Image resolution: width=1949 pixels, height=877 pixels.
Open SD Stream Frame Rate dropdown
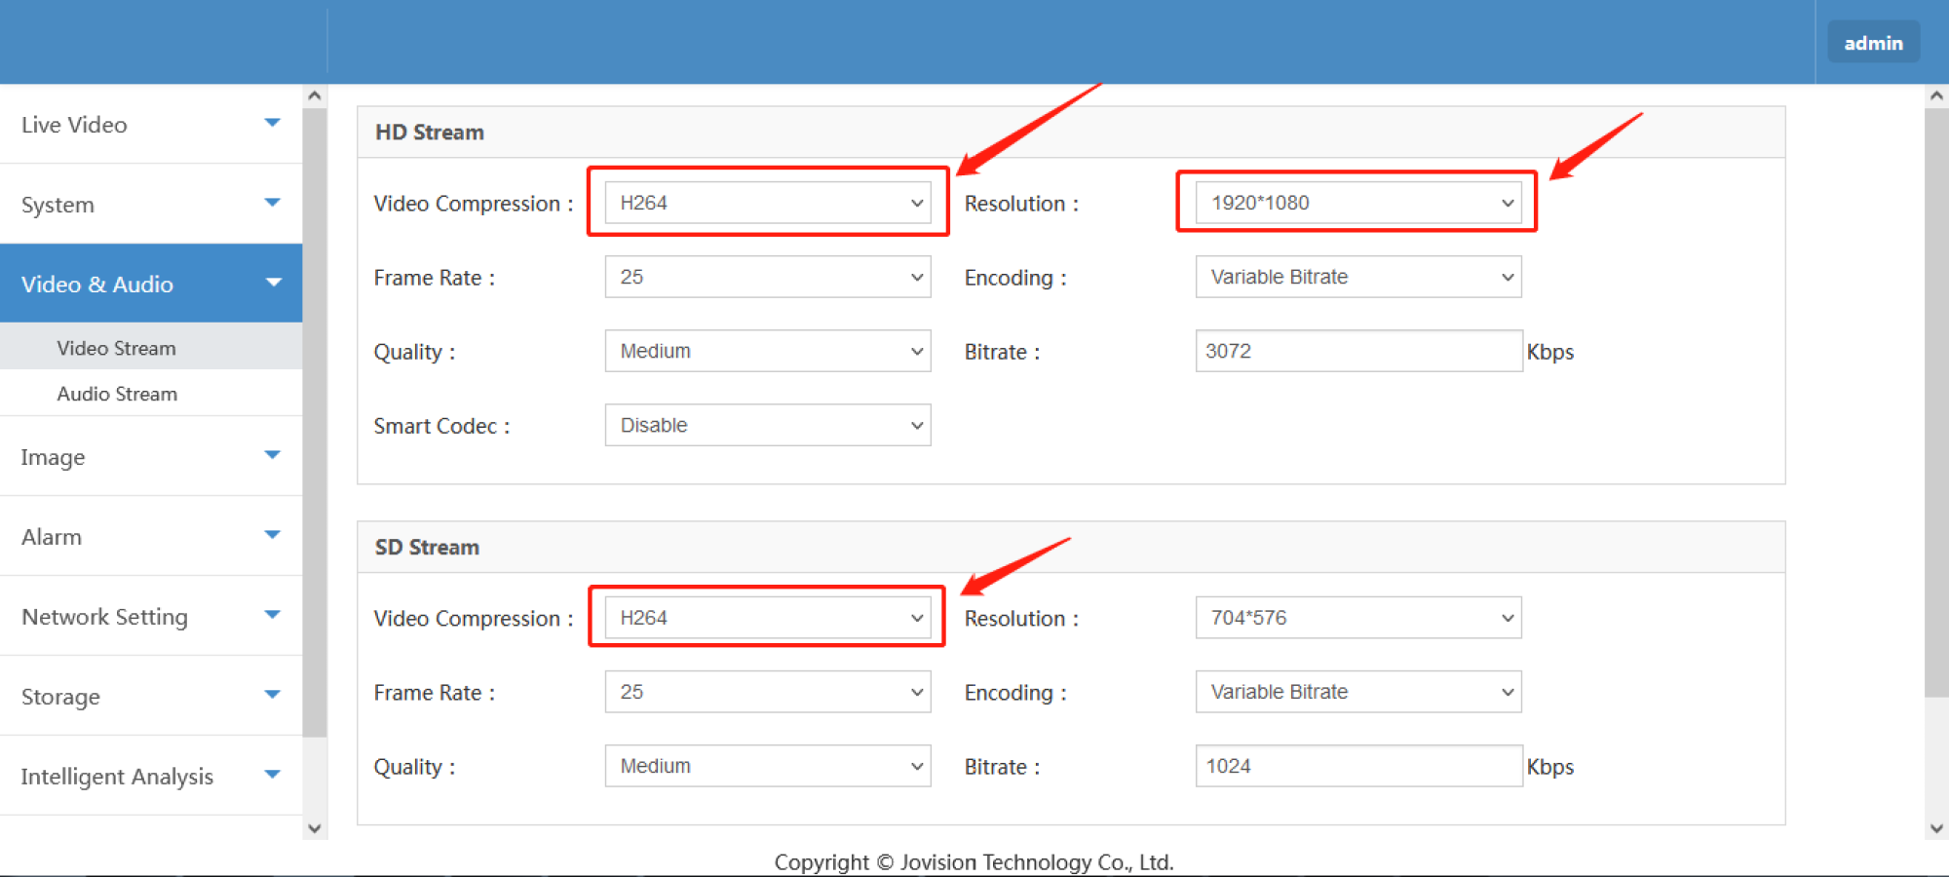(767, 692)
